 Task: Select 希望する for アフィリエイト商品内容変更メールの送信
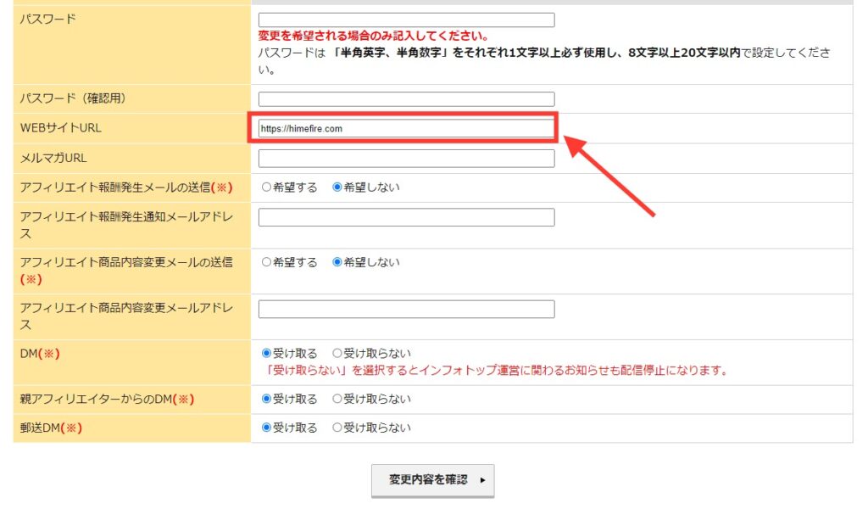(266, 263)
